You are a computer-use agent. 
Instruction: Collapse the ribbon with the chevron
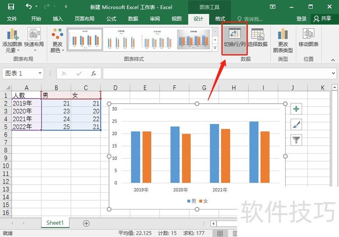pos(333,60)
